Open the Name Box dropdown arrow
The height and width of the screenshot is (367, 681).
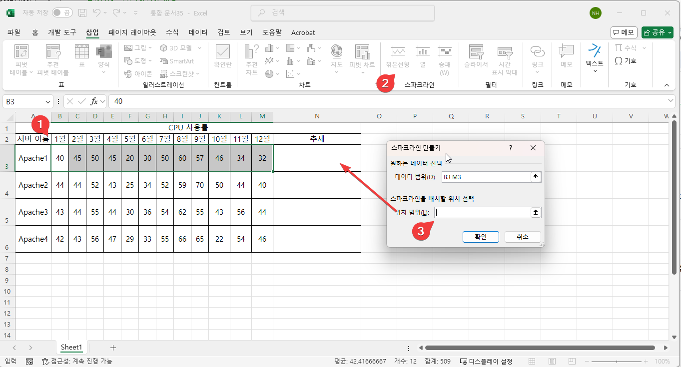click(x=48, y=101)
